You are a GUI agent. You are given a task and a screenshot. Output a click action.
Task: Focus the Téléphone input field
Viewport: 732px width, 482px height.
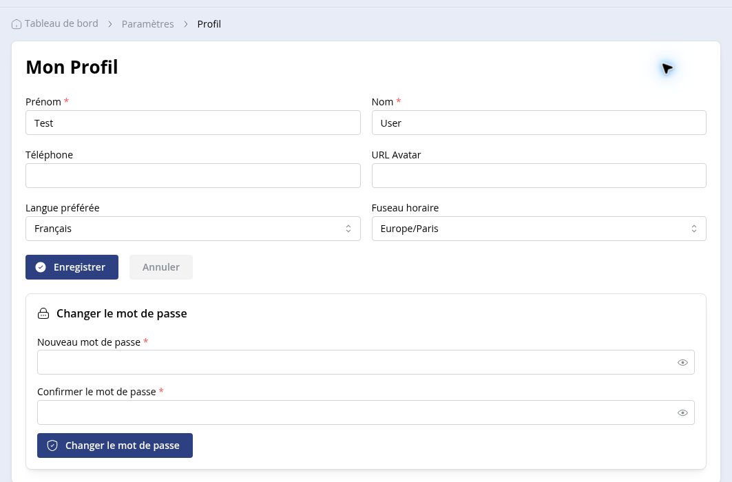(x=193, y=176)
